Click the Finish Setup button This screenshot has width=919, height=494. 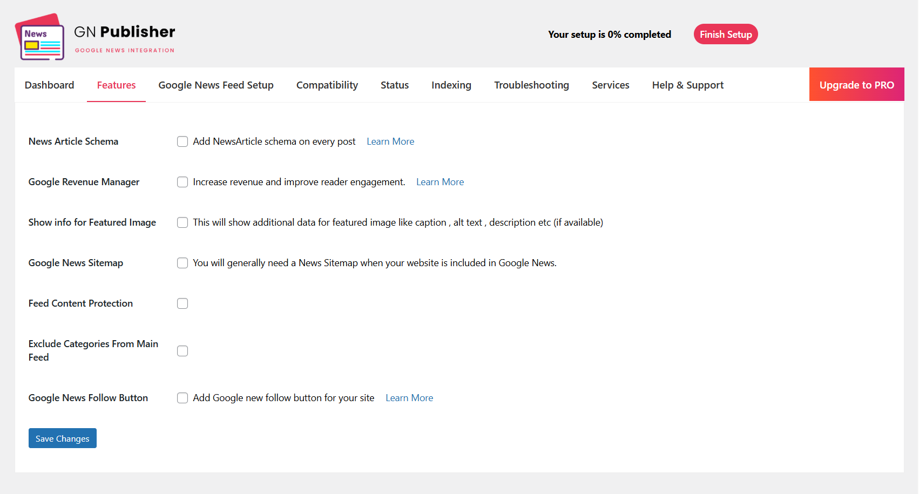tap(726, 35)
